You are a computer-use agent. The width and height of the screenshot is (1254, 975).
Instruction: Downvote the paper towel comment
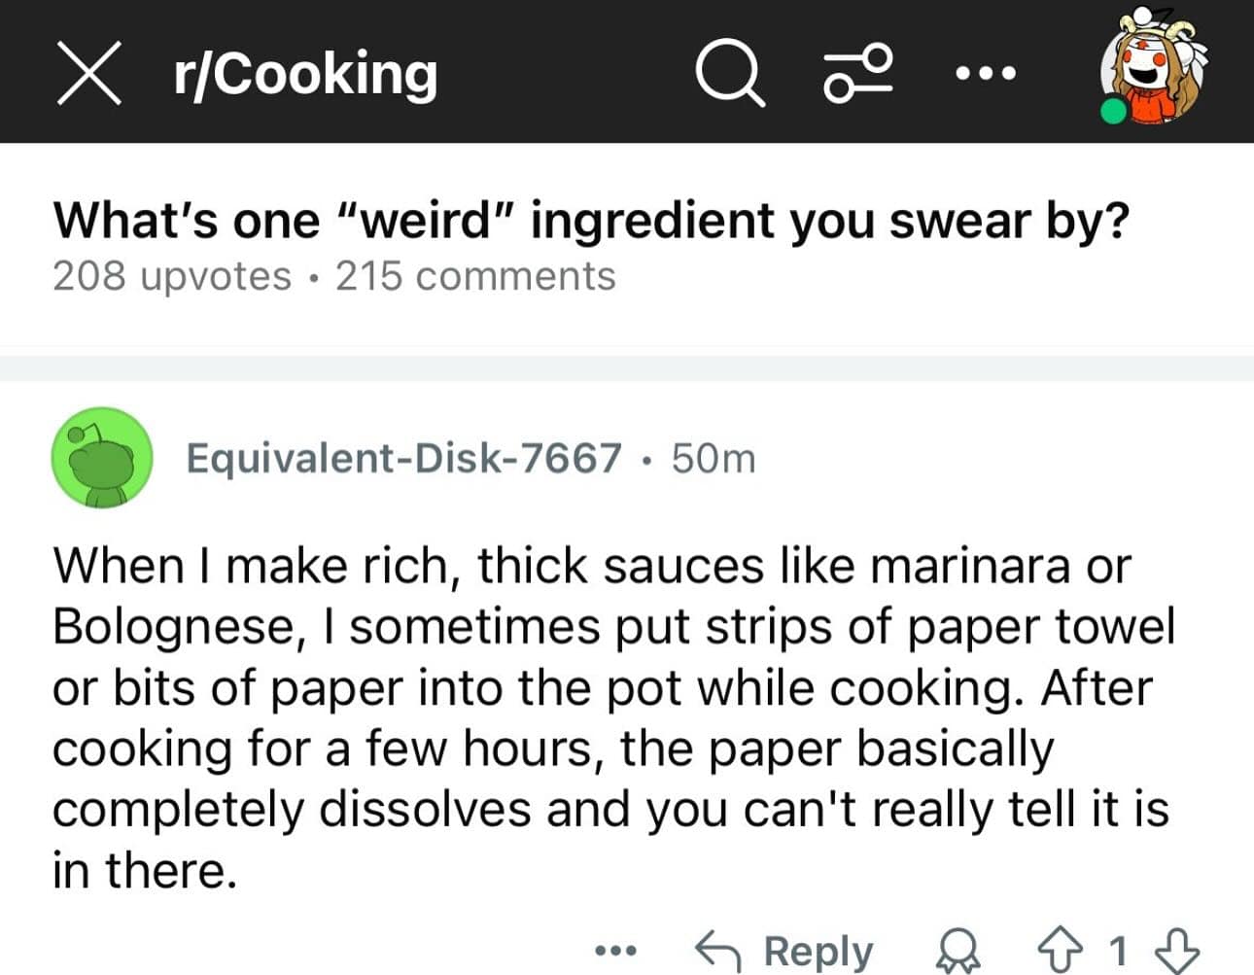click(1176, 950)
